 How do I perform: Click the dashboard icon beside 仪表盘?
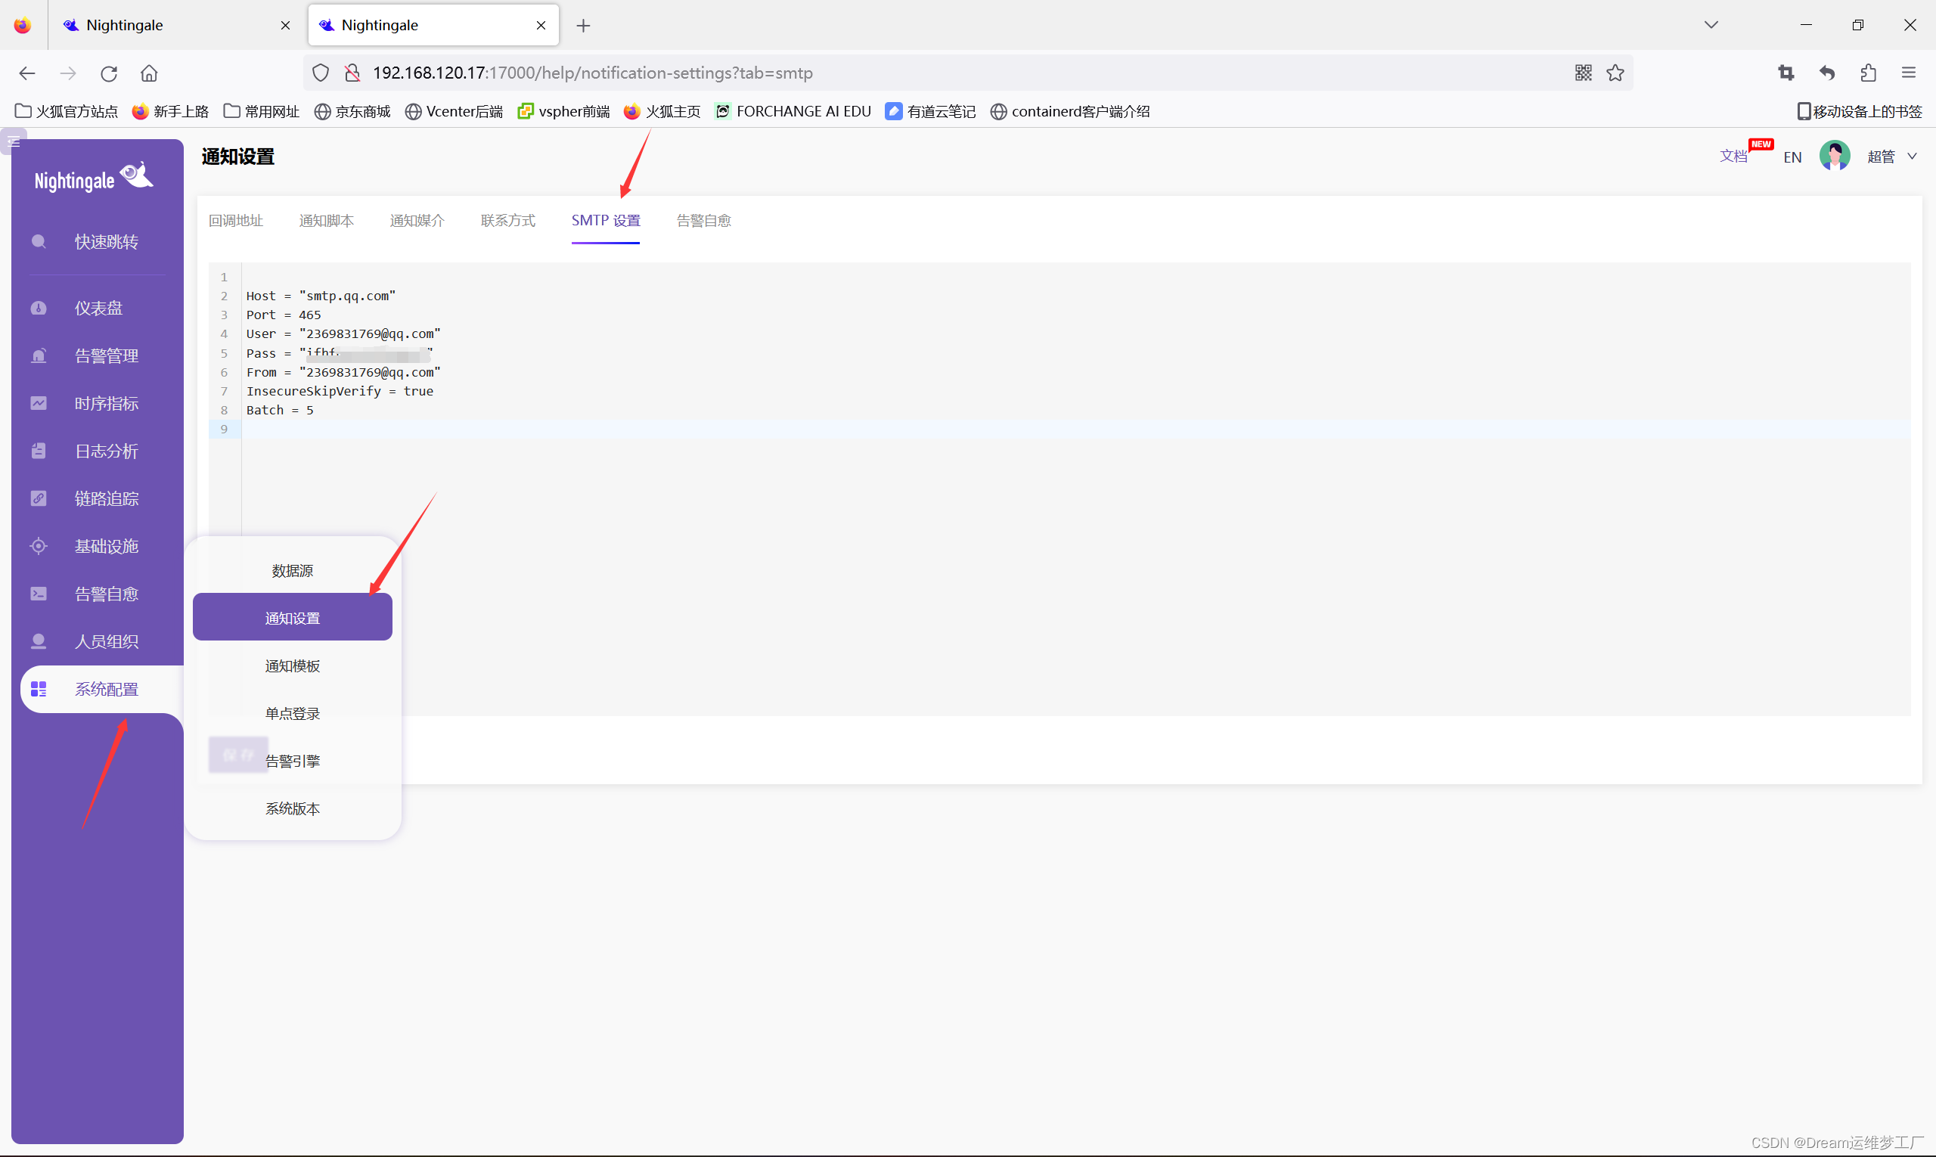coord(39,308)
